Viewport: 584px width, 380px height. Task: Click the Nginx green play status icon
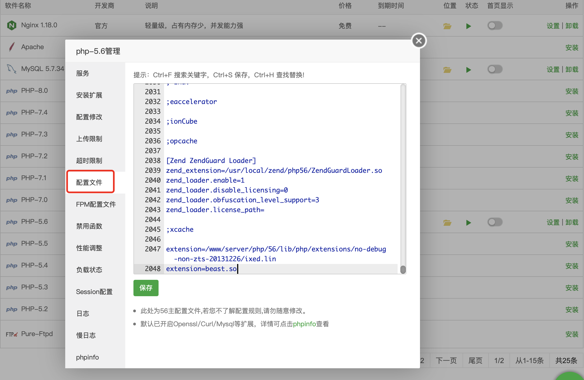point(469,26)
